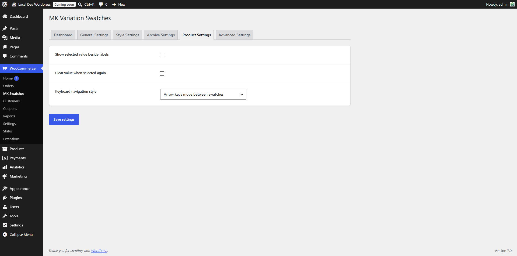Screen dimensions: 517x256
Task: Click the Users person icon
Action: point(5,207)
